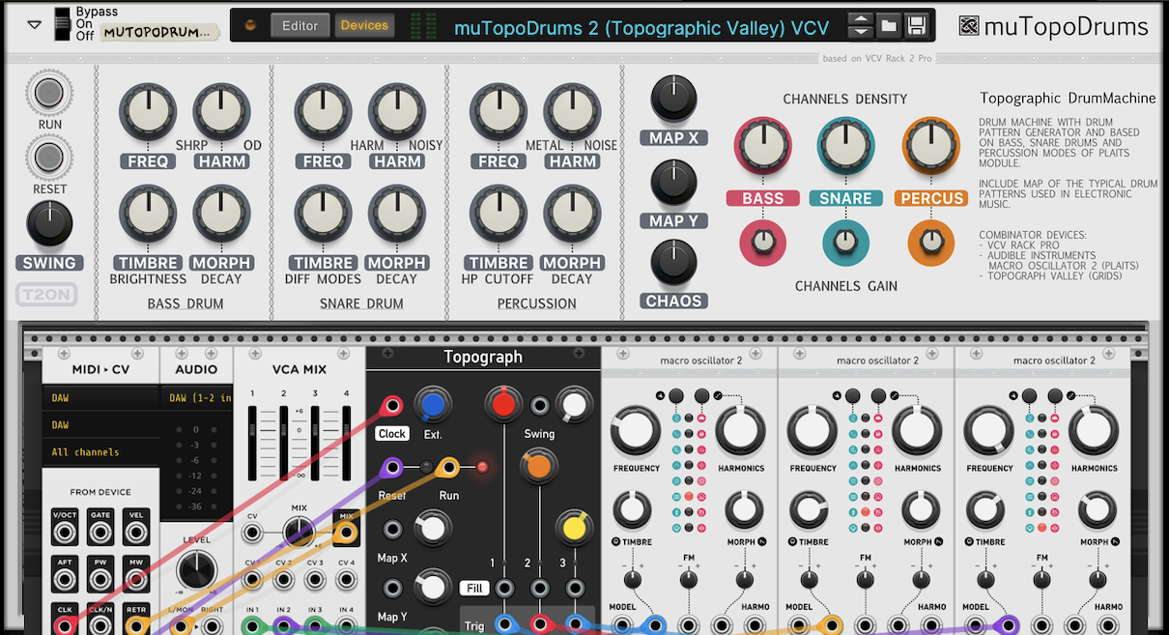Click the Bass Drum MORPH decay knob
The width and height of the screenshot is (1169, 635).
click(221, 215)
